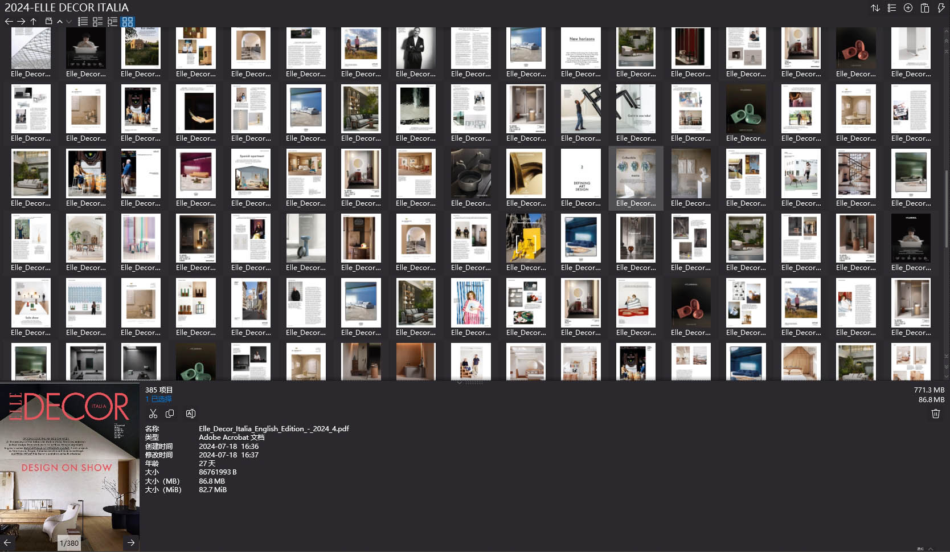Switch to details list view mode

click(98, 22)
